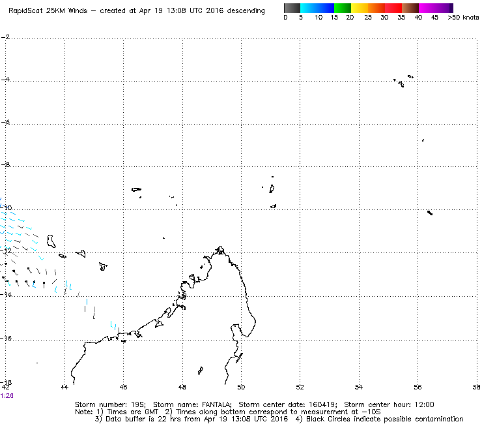This screenshot has height=424, width=482.
Task: Click the longitude label '58'
Action: point(477,387)
